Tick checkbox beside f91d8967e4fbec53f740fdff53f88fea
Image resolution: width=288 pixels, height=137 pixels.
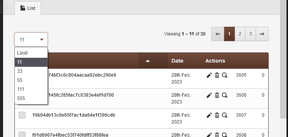point(22,135)
